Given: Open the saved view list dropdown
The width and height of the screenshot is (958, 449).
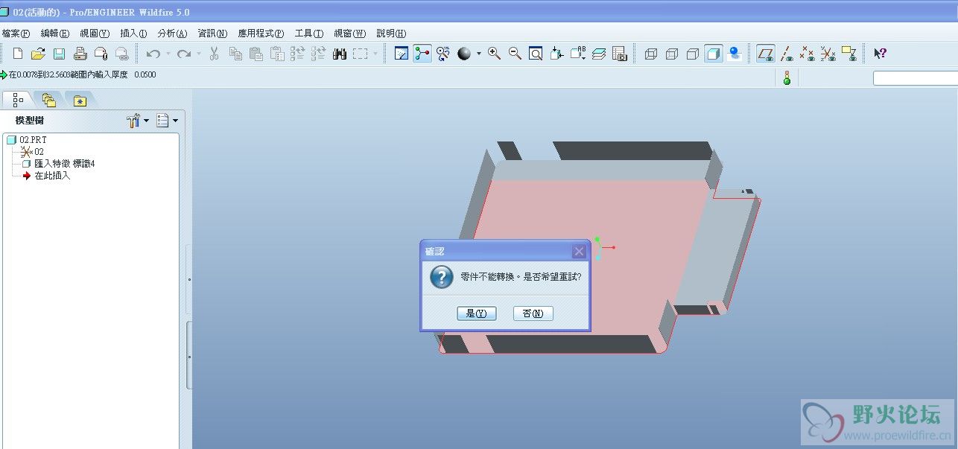Looking at the screenshot, I should [578, 54].
